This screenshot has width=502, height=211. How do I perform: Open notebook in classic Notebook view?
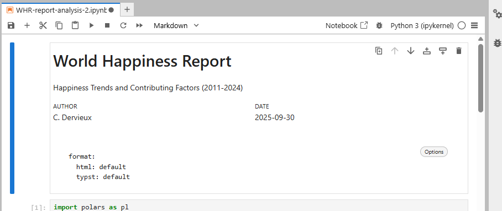347,25
